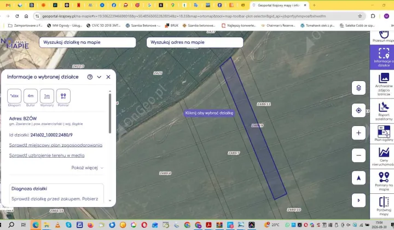
Task: Click the parcel info panel scrollbar thumb
Action: 110,113
